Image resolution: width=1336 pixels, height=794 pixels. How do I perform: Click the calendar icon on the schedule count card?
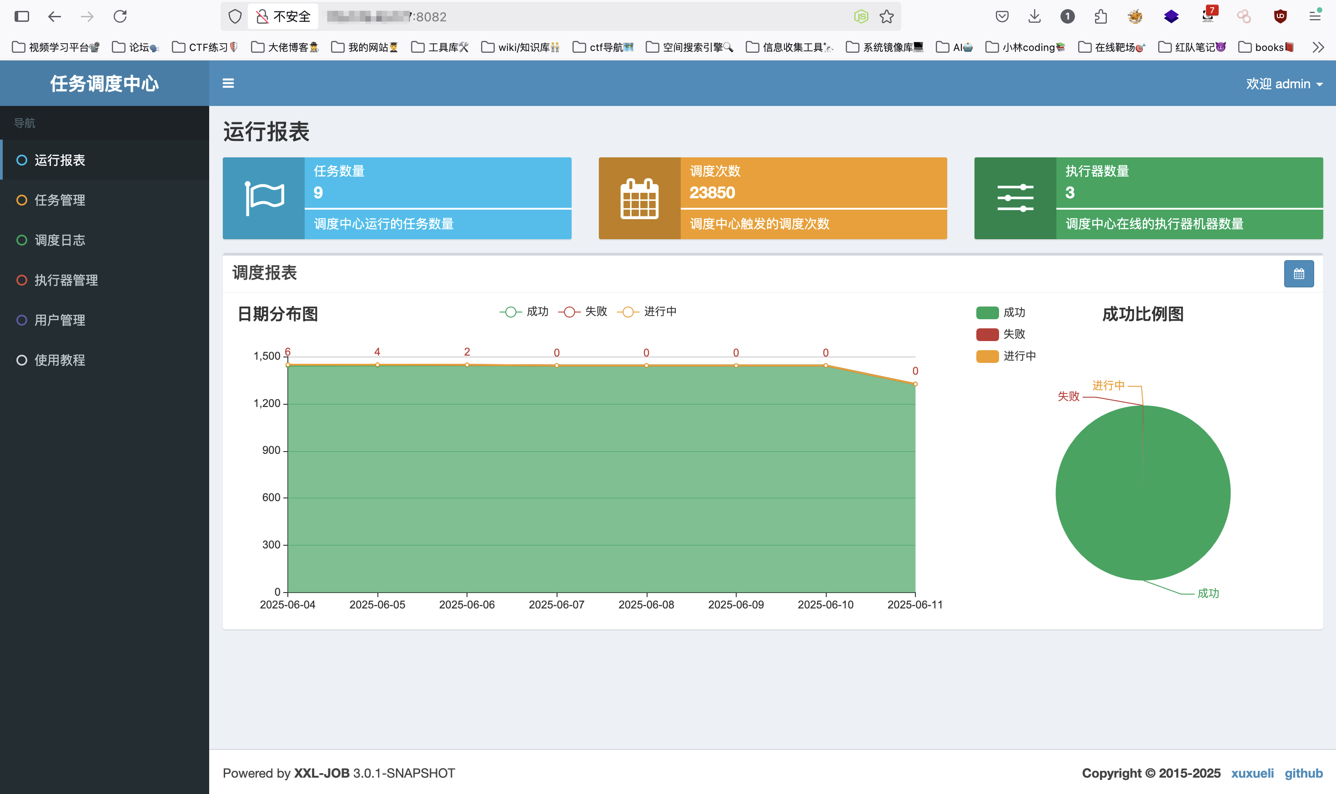[x=639, y=198]
